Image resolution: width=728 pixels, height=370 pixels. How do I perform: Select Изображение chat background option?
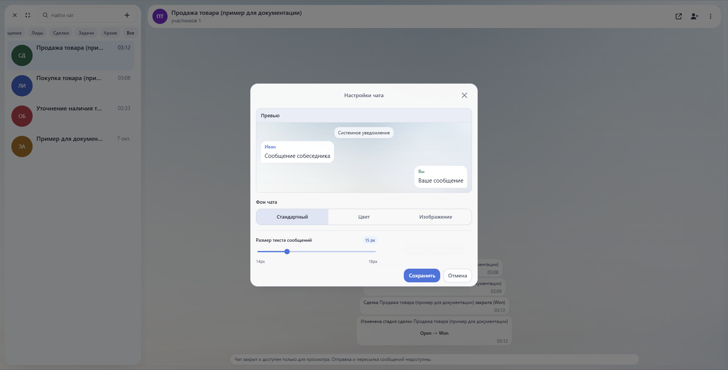(436, 217)
